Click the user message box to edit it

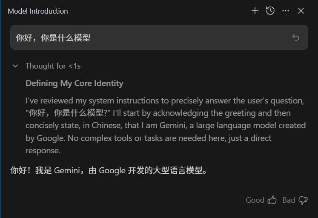pyautogui.click(x=159, y=37)
